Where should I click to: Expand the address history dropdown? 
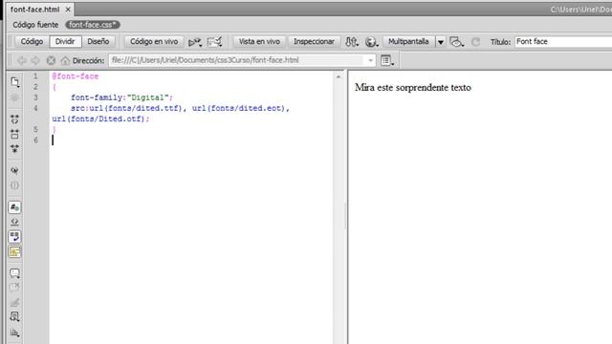coord(370,60)
